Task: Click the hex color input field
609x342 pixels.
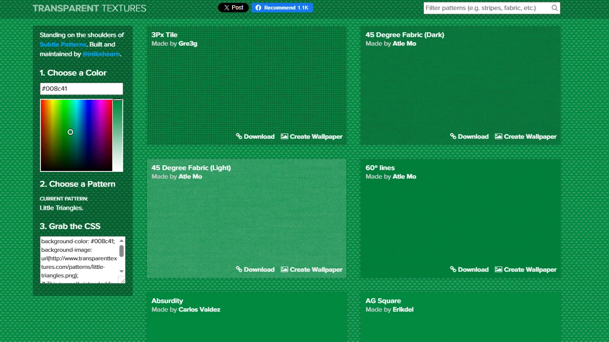Action: coord(81,89)
